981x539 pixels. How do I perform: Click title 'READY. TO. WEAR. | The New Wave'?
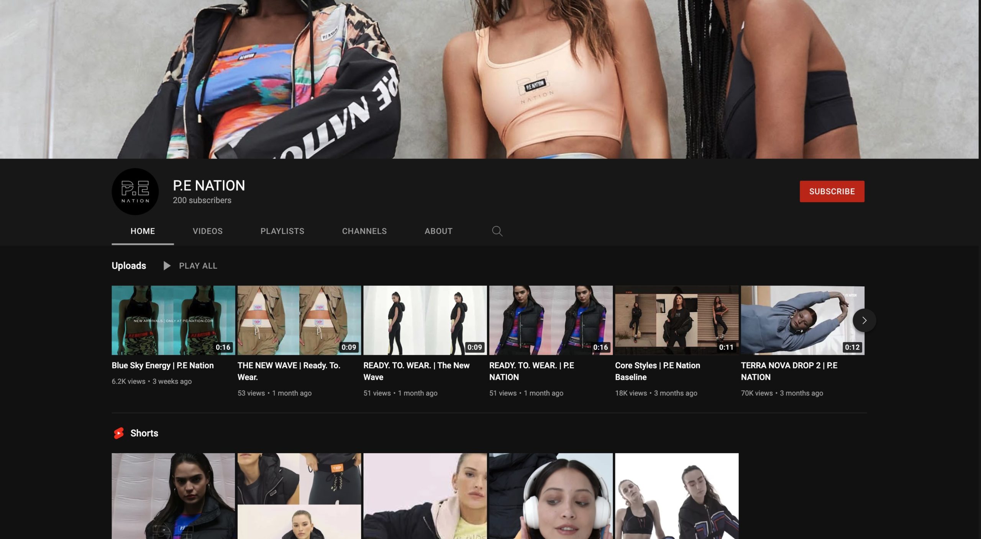(x=417, y=371)
